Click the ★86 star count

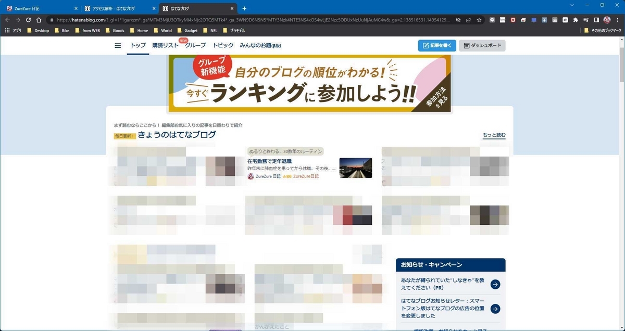coord(287,176)
